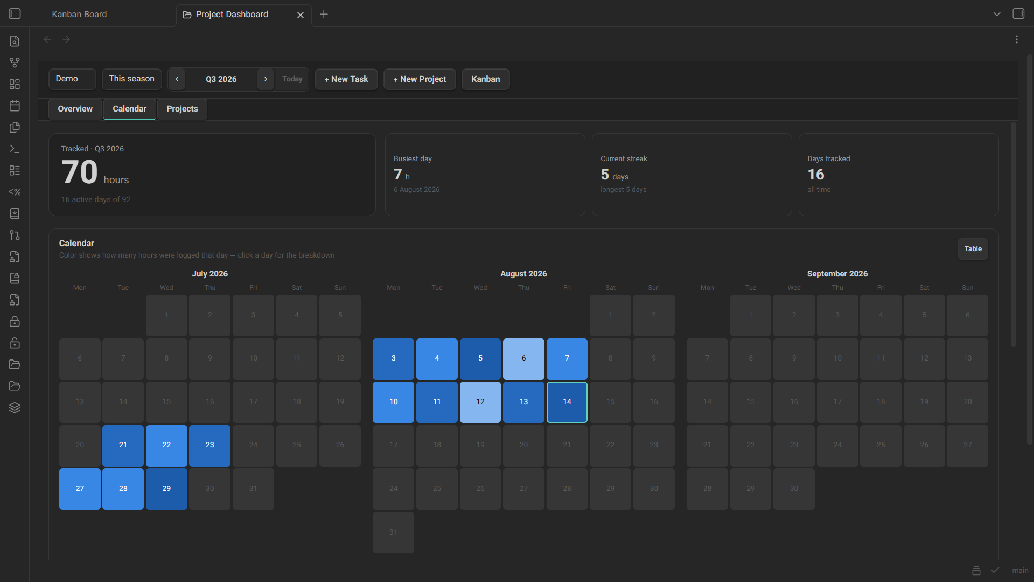Open the file search icon in sidebar
This screenshot has width=1034, height=582.
coord(15,41)
